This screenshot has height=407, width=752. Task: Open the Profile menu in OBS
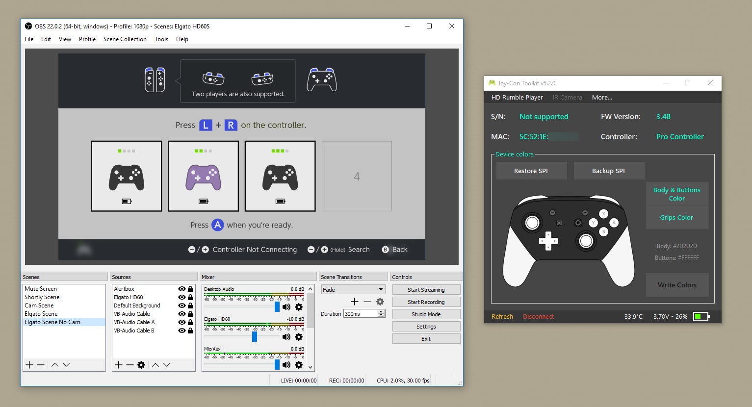(x=87, y=39)
